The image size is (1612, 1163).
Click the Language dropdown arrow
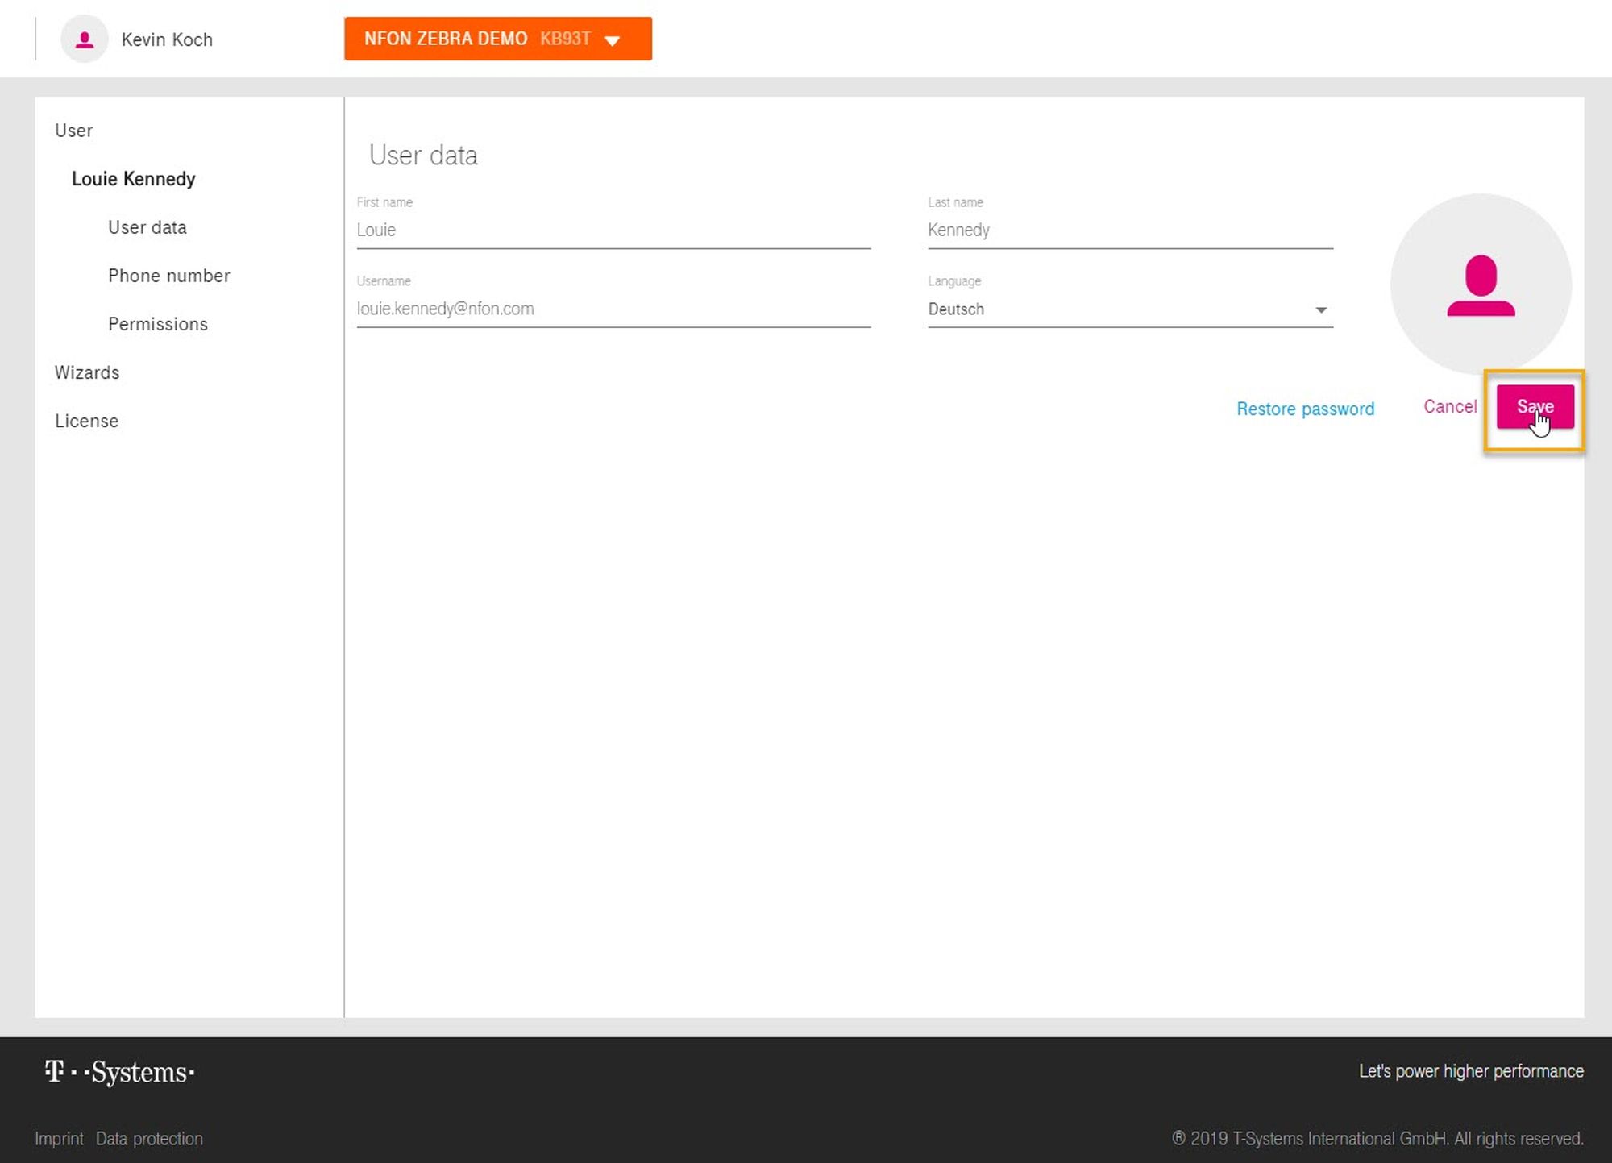coord(1320,309)
